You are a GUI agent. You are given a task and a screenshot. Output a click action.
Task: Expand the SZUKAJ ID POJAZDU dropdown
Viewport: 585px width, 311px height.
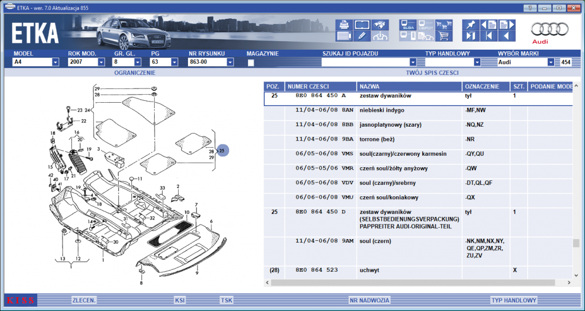coord(412,62)
